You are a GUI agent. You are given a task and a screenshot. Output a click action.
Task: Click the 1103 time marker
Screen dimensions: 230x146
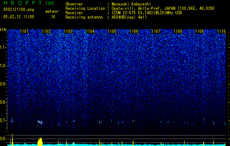tap(68, 31)
